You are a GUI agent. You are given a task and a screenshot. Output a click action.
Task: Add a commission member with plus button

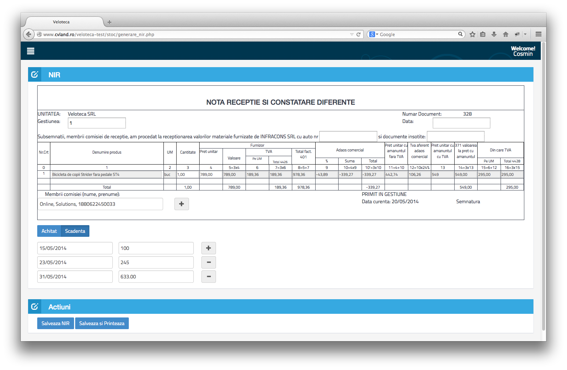coord(181,204)
